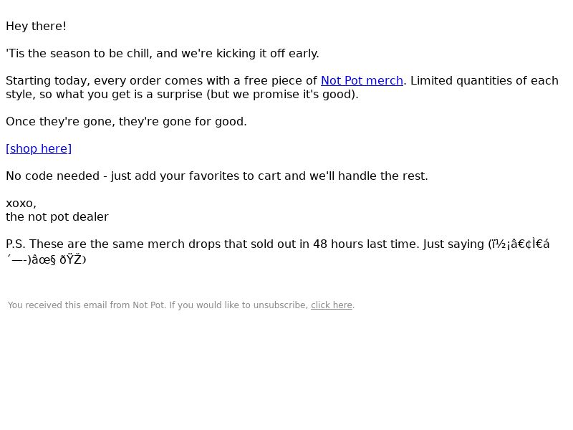573x430 pixels.
Task: Click the ''Tis the season to be chill' line
Action: (x=78, y=53)
